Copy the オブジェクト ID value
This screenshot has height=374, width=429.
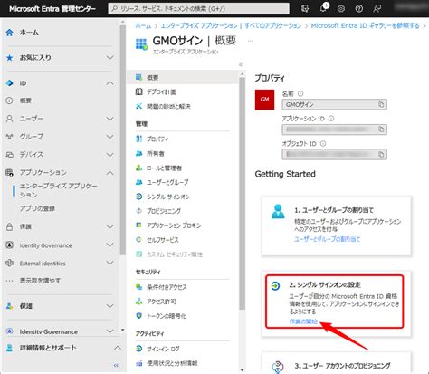pos(381,154)
